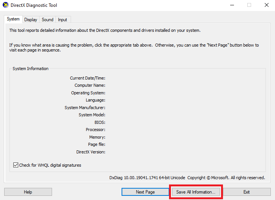Click Save All Information button
This screenshot has width=275, height=200.
point(196,192)
